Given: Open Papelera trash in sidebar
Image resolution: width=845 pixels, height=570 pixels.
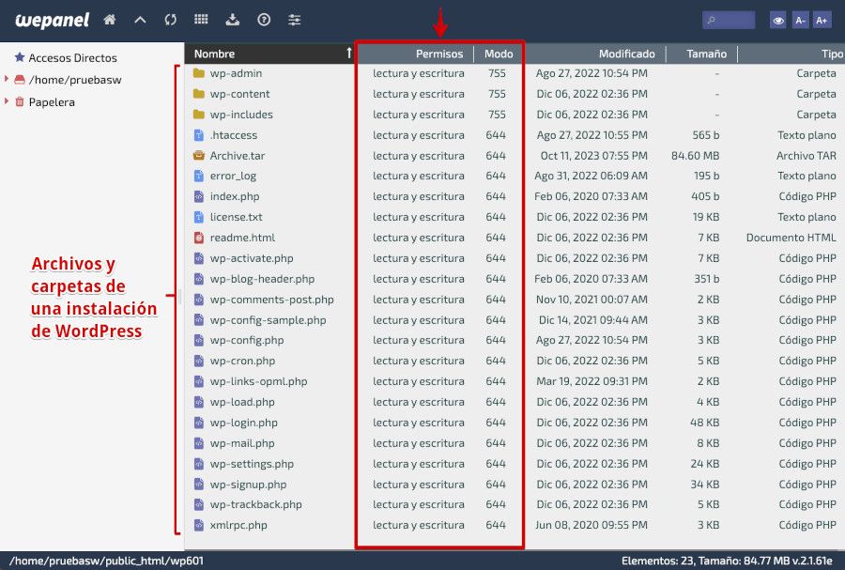Looking at the screenshot, I should point(52,101).
